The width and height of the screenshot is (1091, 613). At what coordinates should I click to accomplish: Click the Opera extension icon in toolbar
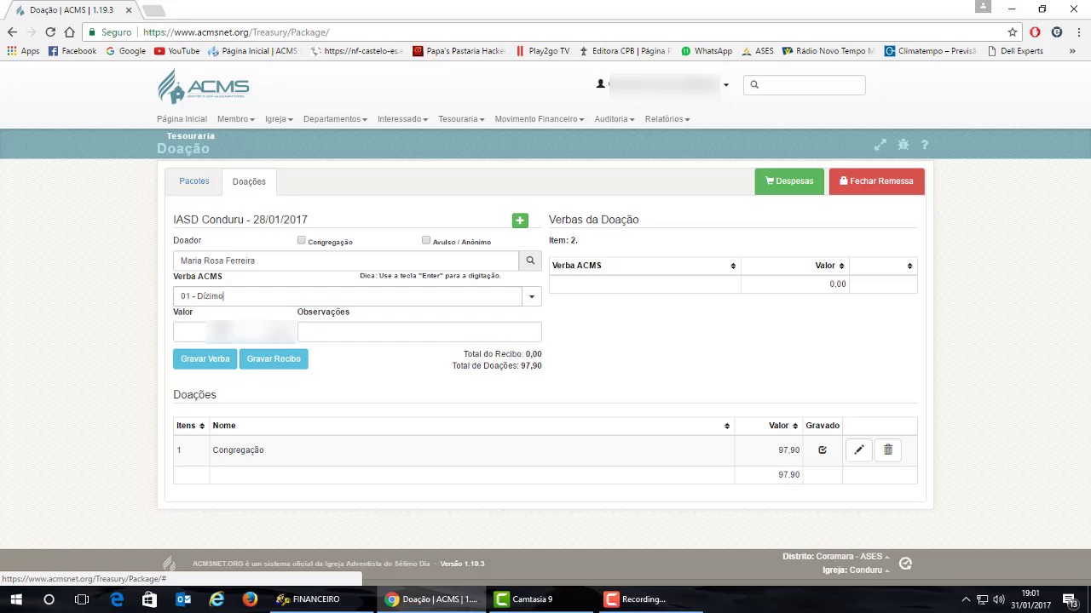point(1035,32)
